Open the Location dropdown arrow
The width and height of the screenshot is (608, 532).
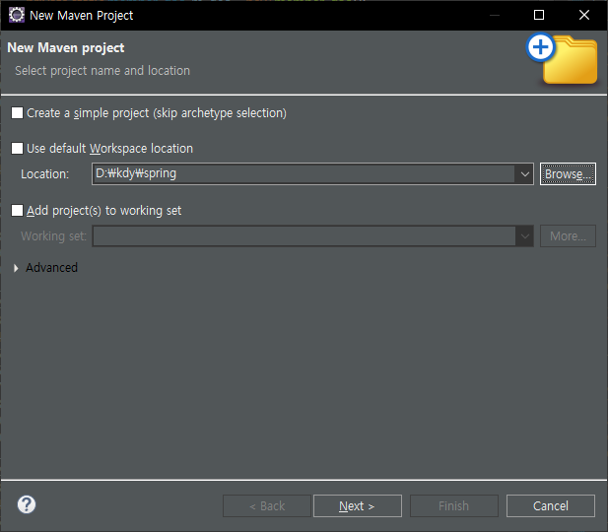524,174
